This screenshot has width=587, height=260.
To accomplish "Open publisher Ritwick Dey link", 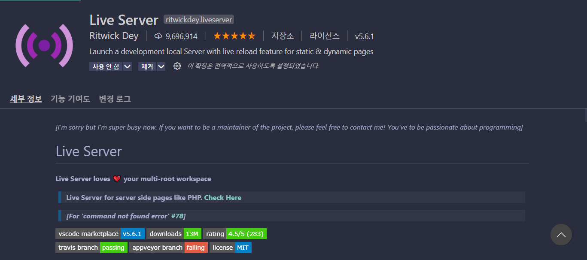I will 114,36.
